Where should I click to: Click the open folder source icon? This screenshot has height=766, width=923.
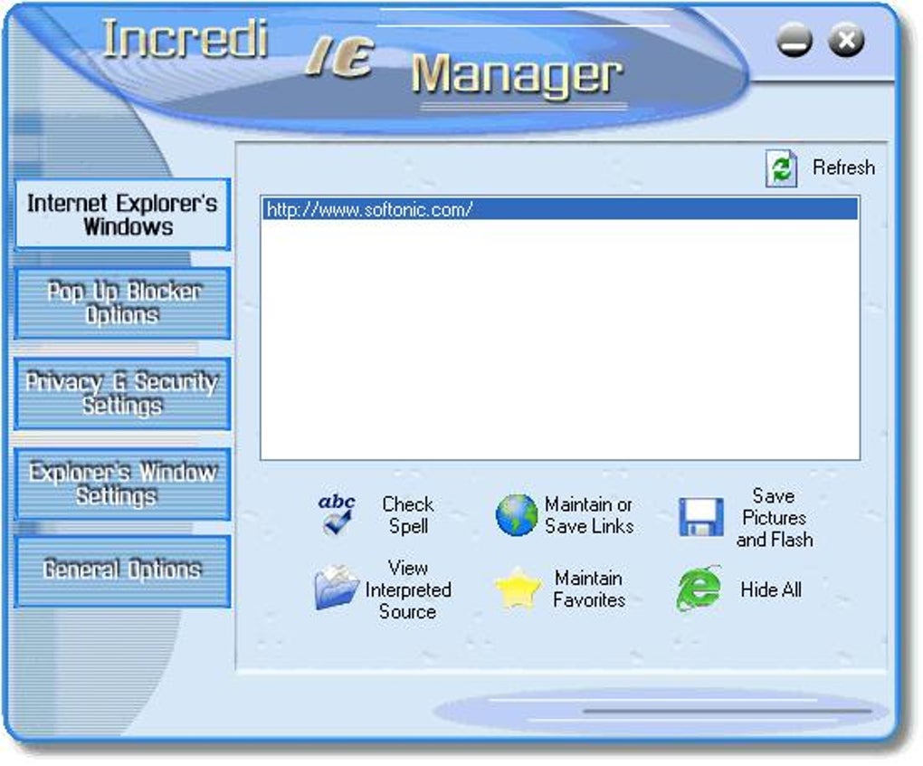point(336,587)
